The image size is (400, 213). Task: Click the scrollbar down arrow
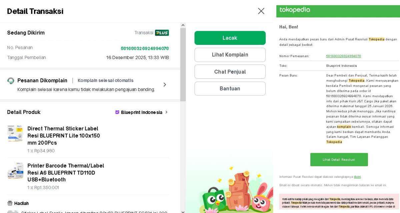(183, 211)
